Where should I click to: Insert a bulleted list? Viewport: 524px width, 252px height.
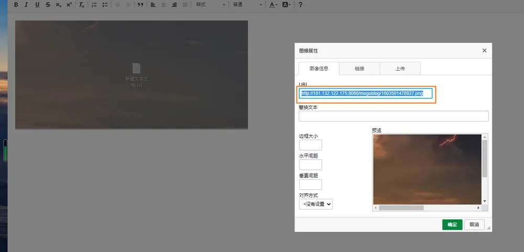coord(105,5)
